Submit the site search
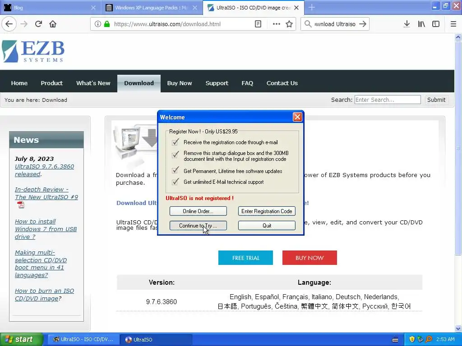This screenshot has width=462, height=346. 436,100
